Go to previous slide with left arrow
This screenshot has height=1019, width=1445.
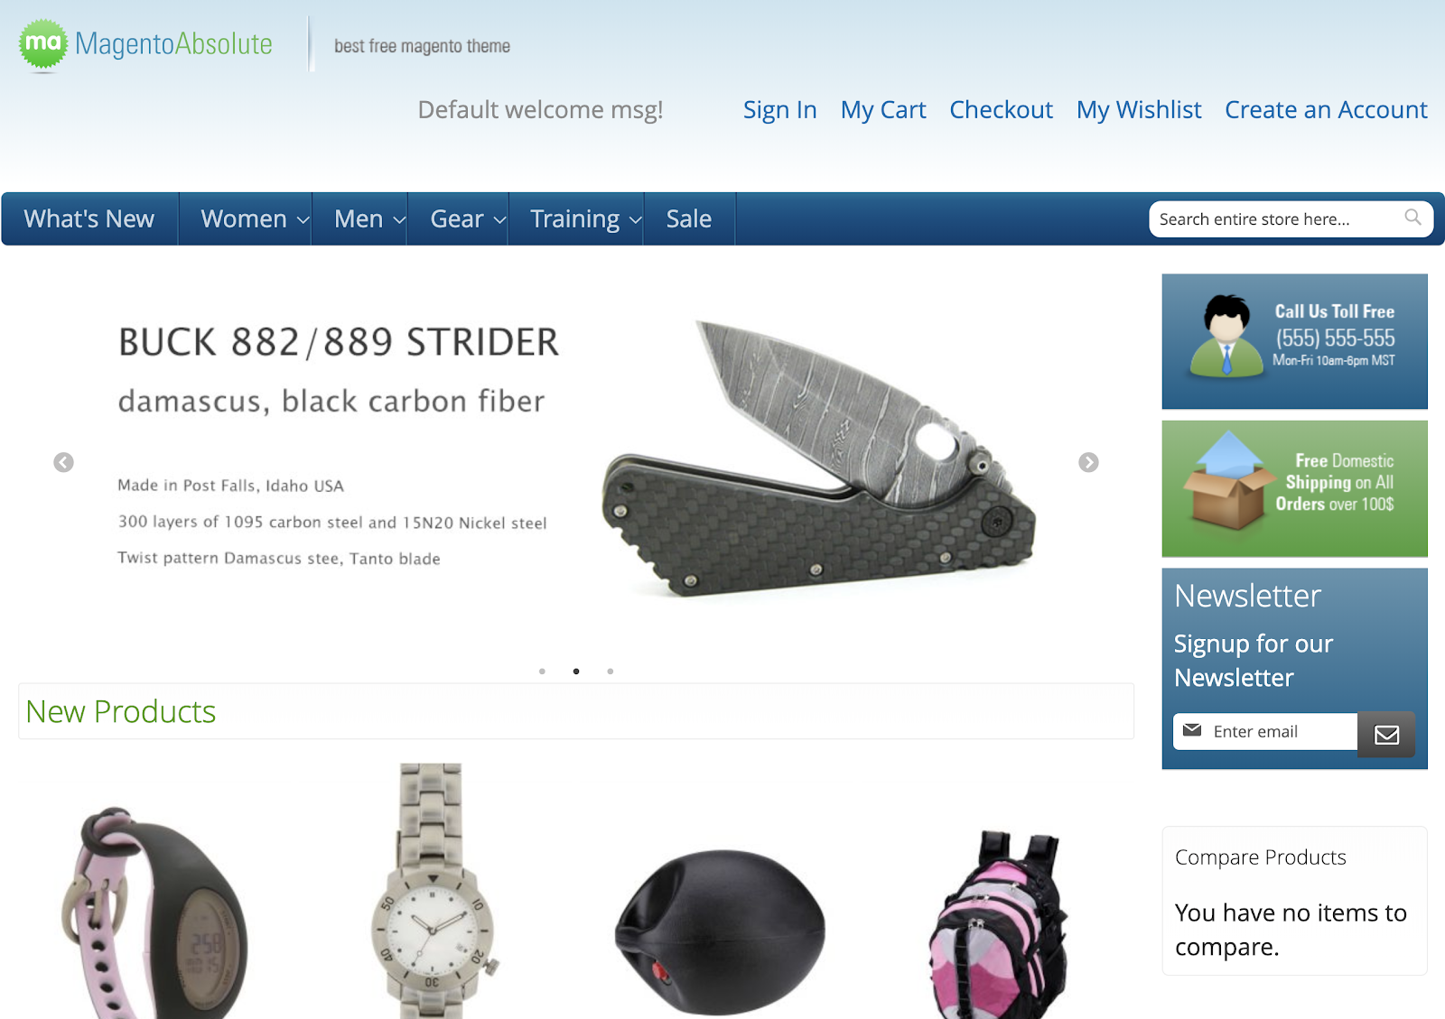click(x=63, y=462)
